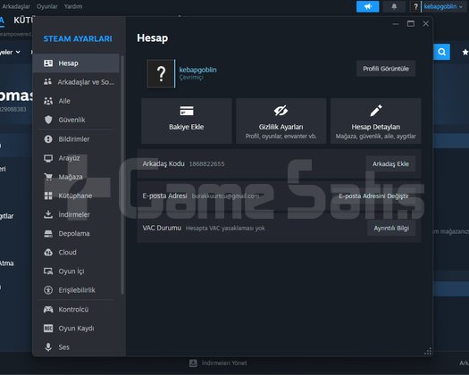
Task: Click the Hesap ID card icon
Action: tap(48, 63)
